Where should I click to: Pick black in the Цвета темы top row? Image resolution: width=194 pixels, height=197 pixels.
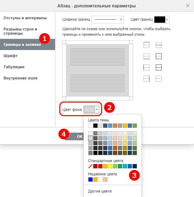point(95,126)
